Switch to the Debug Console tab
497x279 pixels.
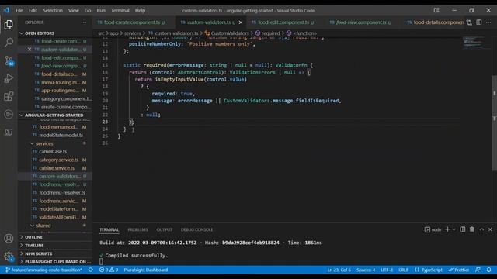pyautogui.click(x=196, y=229)
